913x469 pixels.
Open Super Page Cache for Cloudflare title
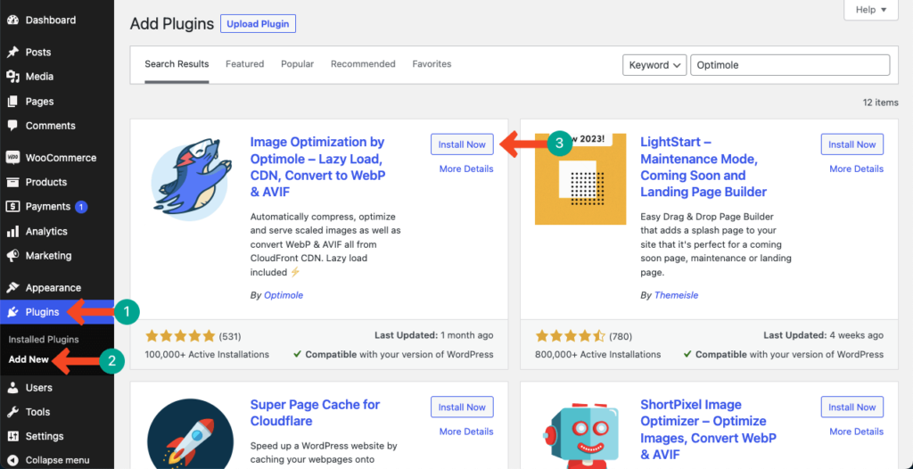point(315,413)
